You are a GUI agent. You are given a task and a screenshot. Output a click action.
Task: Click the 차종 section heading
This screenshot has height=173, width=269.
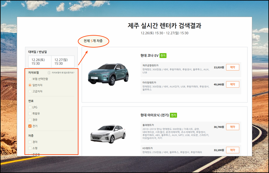pos(31,136)
